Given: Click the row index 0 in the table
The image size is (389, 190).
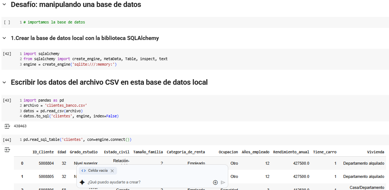Looking at the screenshot, I should [22, 163].
